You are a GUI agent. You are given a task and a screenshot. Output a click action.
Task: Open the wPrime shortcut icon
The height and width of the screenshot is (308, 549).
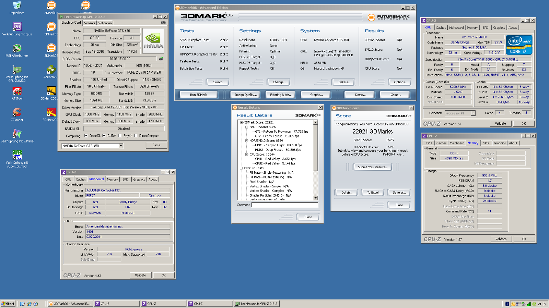tap(17, 136)
